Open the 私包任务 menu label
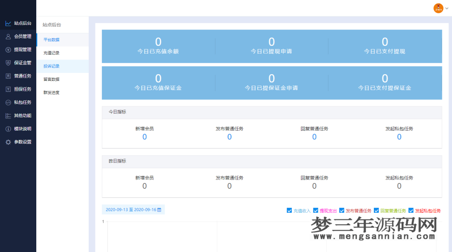452x252 pixels. pyautogui.click(x=23, y=102)
